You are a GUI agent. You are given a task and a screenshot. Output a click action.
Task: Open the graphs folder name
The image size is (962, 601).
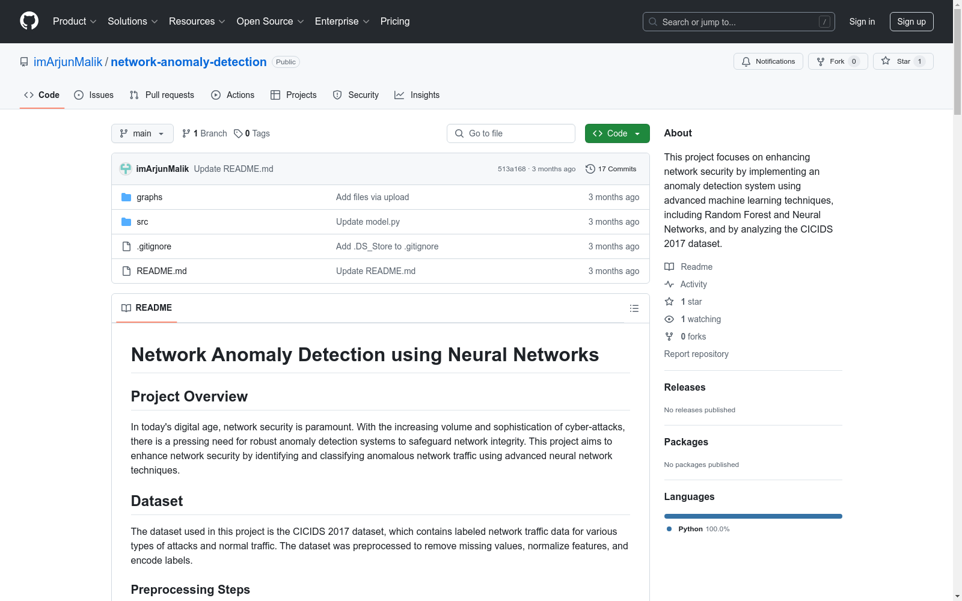tap(150, 197)
